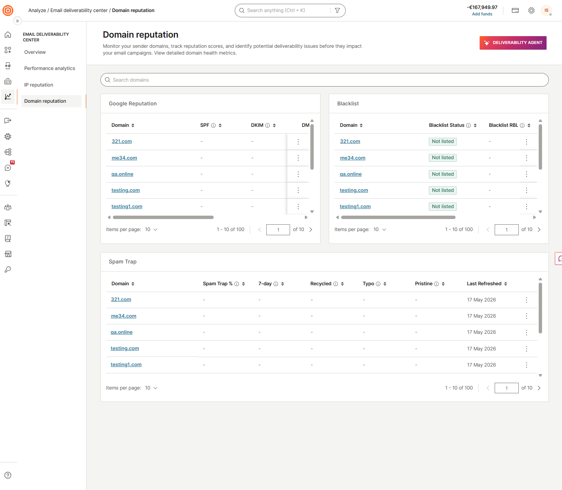562x490 pixels.
Task: Show info tooltip for Blacklist Status column
Action: coord(468,125)
